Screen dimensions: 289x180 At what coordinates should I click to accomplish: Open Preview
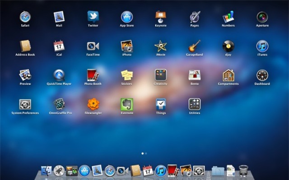click(x=25, y=75)
